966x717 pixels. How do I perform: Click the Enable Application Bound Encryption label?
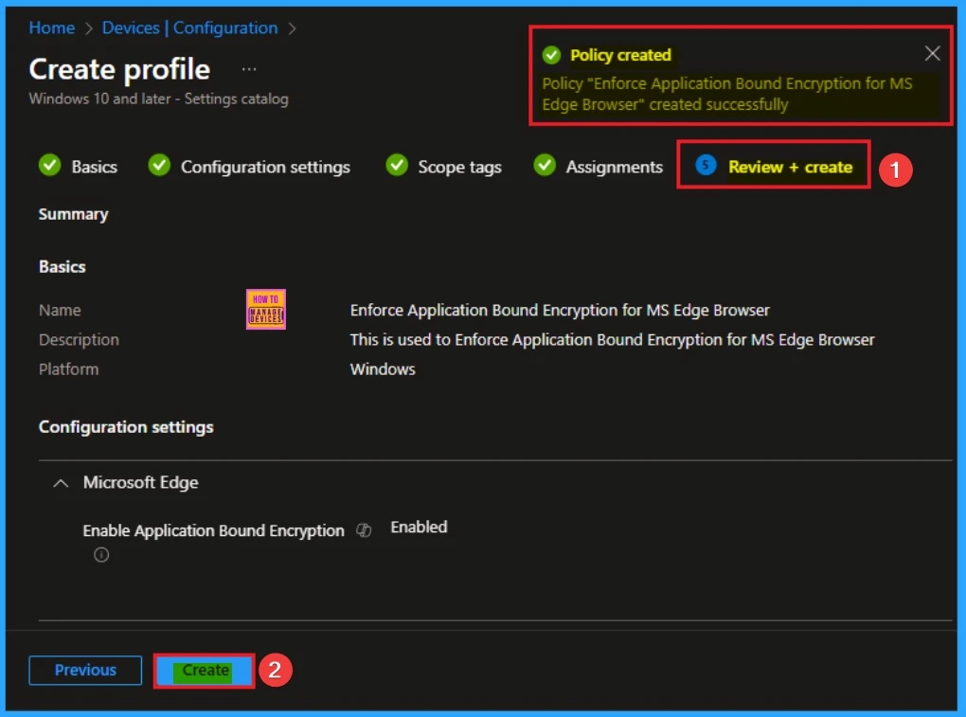click(213, 530)
